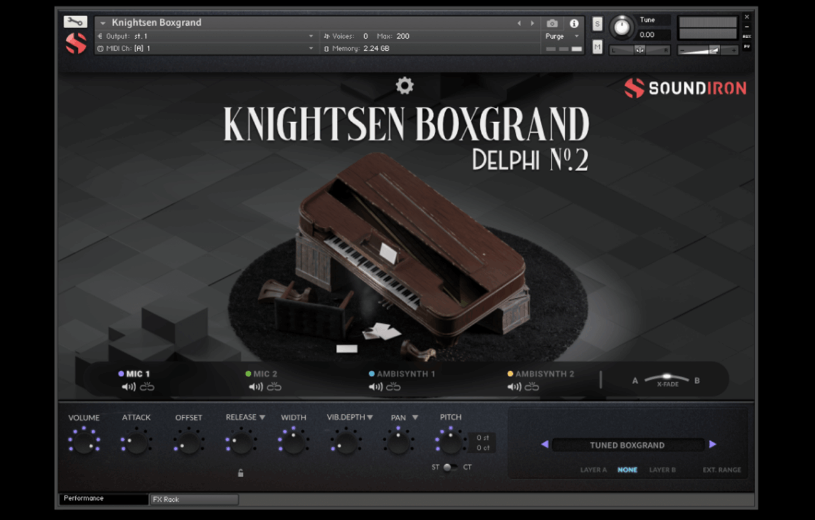Click the RELEASE knob
815x520 pixels.
(x=241, y=444)
